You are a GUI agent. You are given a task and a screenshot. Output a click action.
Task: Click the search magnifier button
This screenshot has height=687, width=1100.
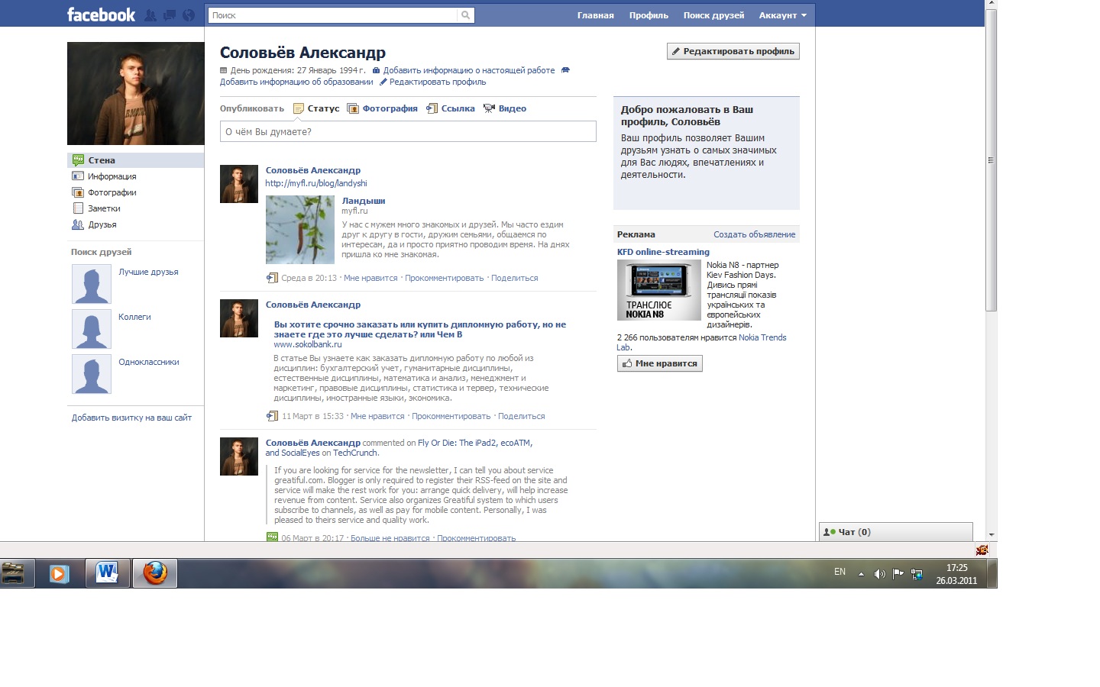465,15
